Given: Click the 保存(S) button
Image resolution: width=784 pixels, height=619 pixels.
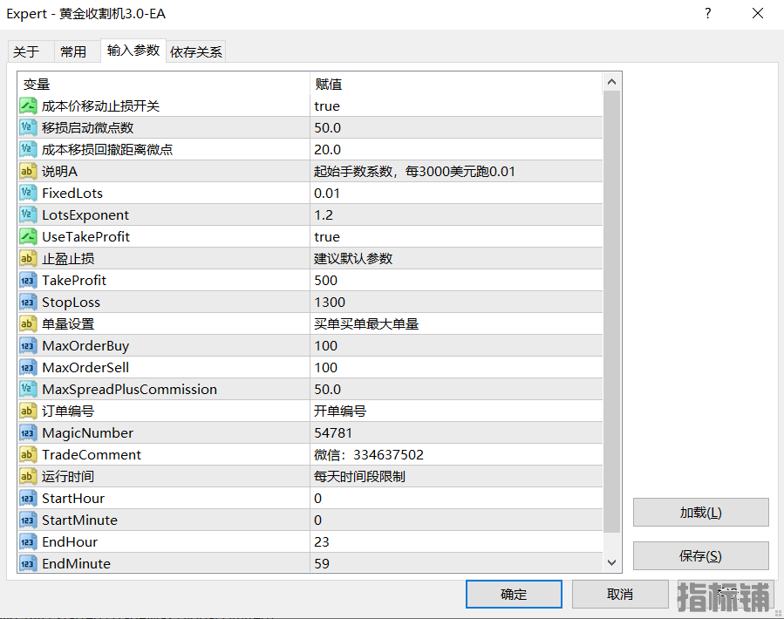Looking at the screenshot, I should 700,555.
